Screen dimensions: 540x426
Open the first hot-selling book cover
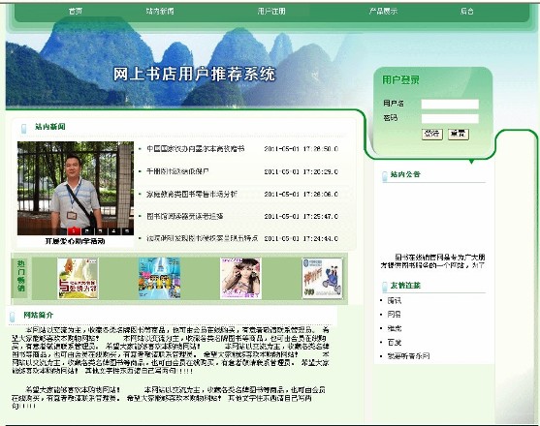(x=78, y=278)
